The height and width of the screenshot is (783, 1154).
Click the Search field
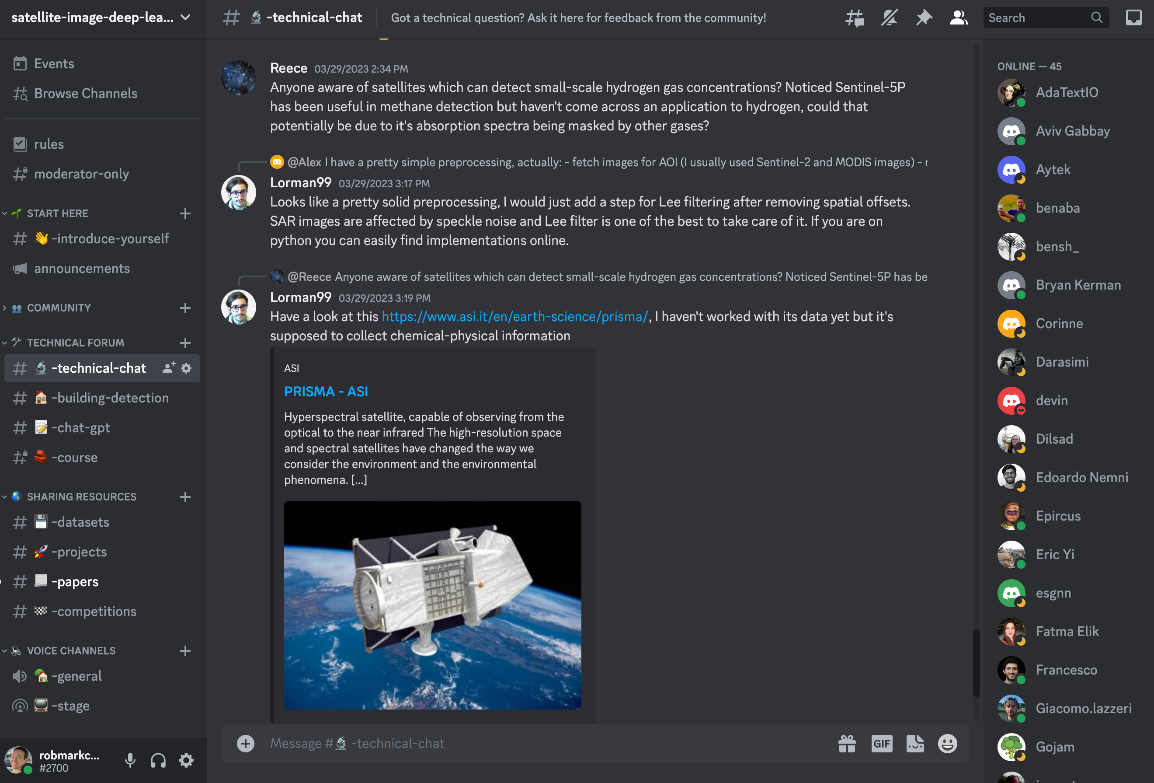pos(1046,18)
